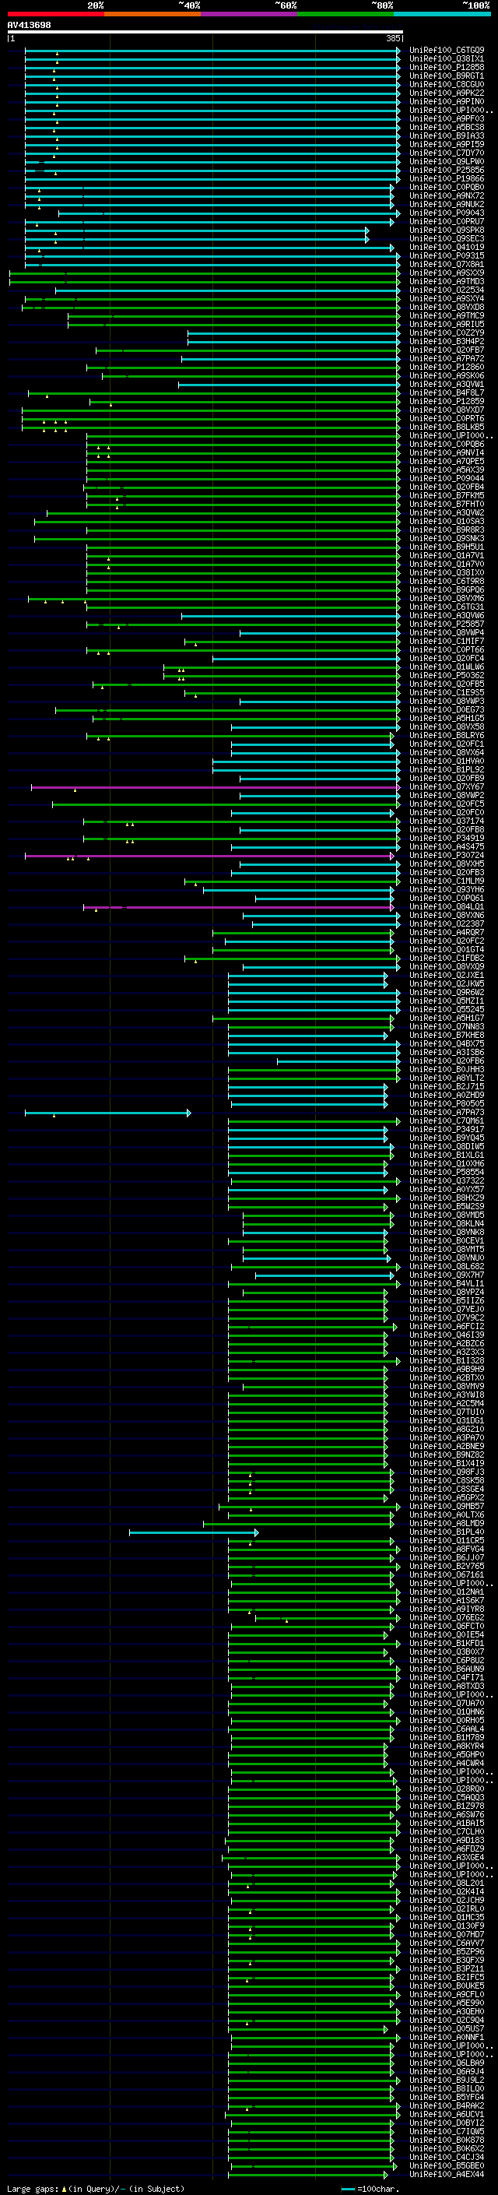Select hit label UniRef100_P34919
Image resolution: width=498 pixels, height=2195 pixels.
point(447,839)
